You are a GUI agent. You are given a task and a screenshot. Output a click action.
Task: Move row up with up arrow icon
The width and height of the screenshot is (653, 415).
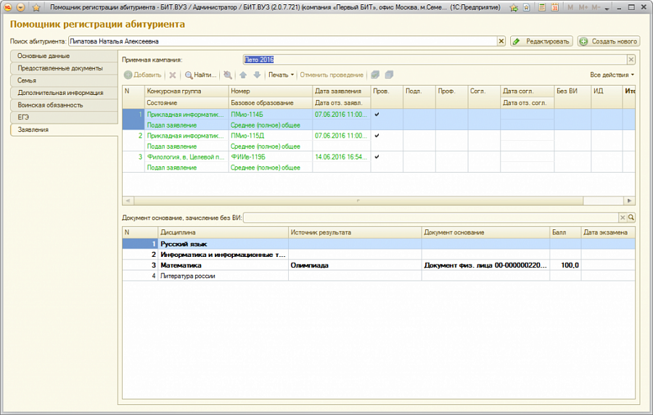coord(243,75)
